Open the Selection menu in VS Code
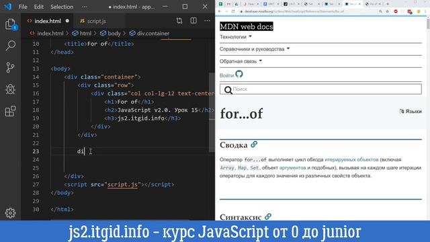Screen dimensions: 430x242 tap(62, 7)
